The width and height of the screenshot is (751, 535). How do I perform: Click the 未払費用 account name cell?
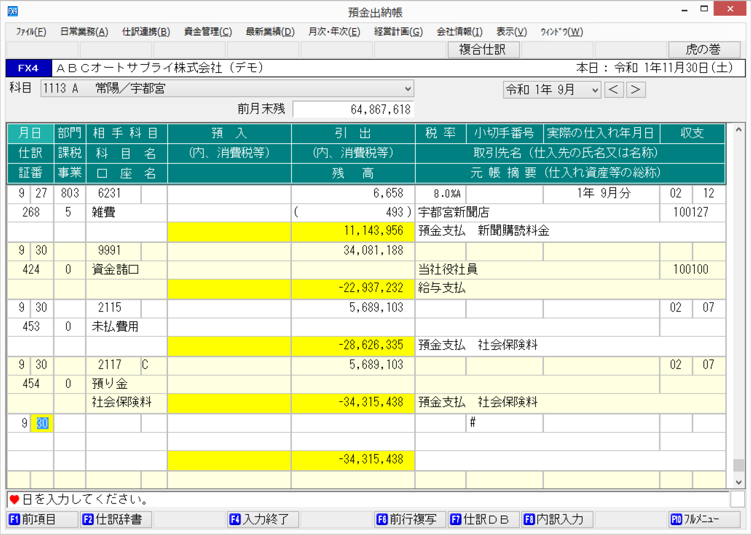[126, 327]
